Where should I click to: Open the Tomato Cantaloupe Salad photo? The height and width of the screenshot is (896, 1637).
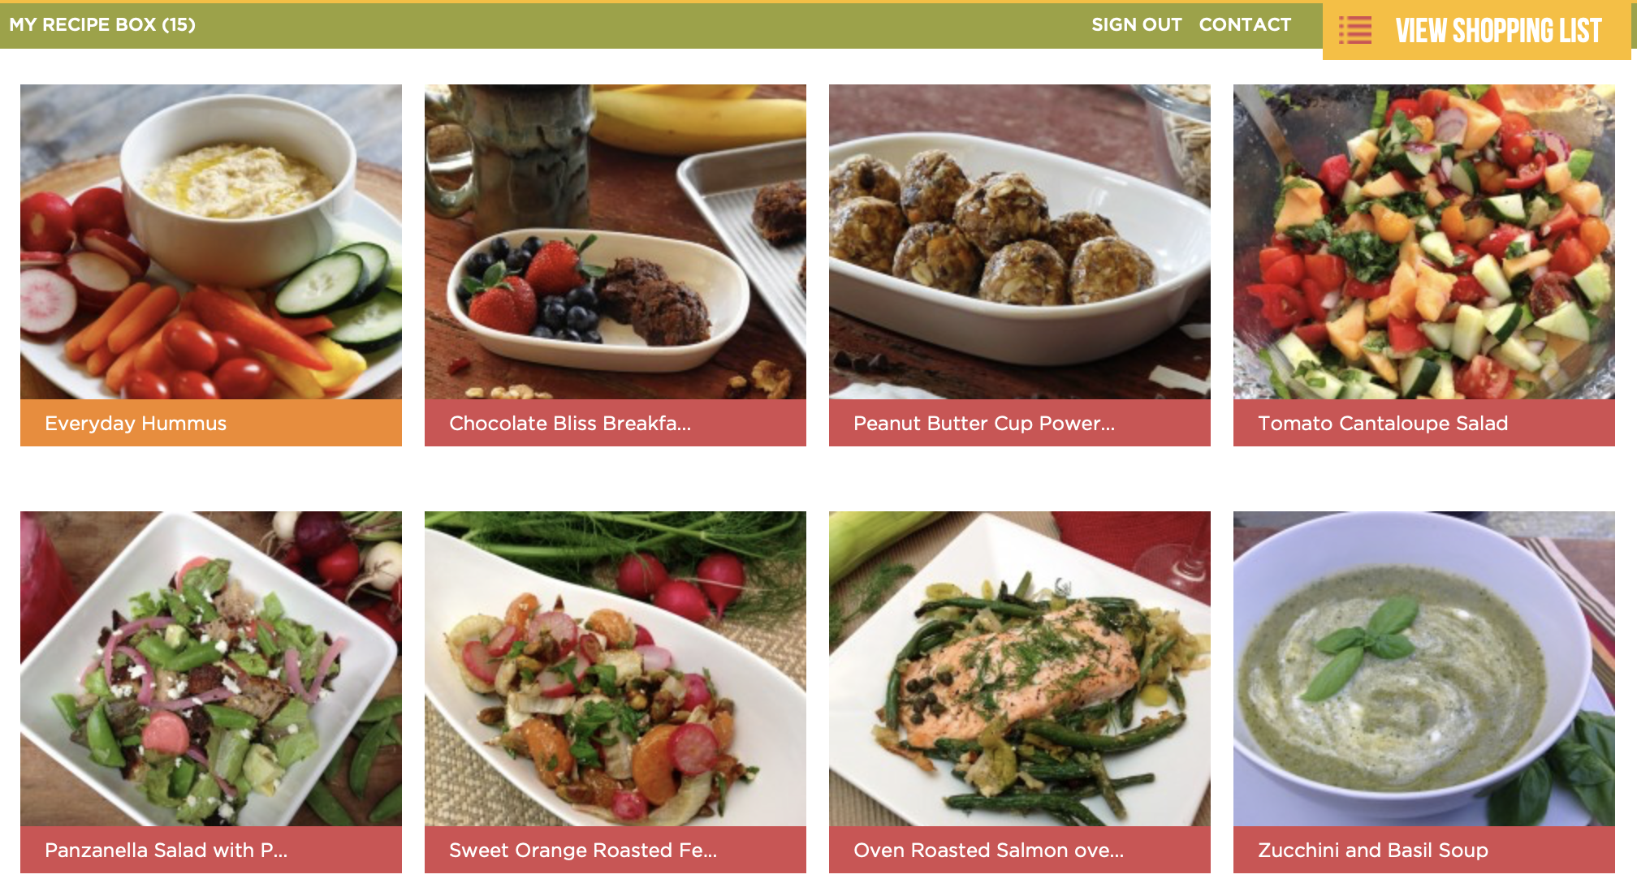(1424, 242)
